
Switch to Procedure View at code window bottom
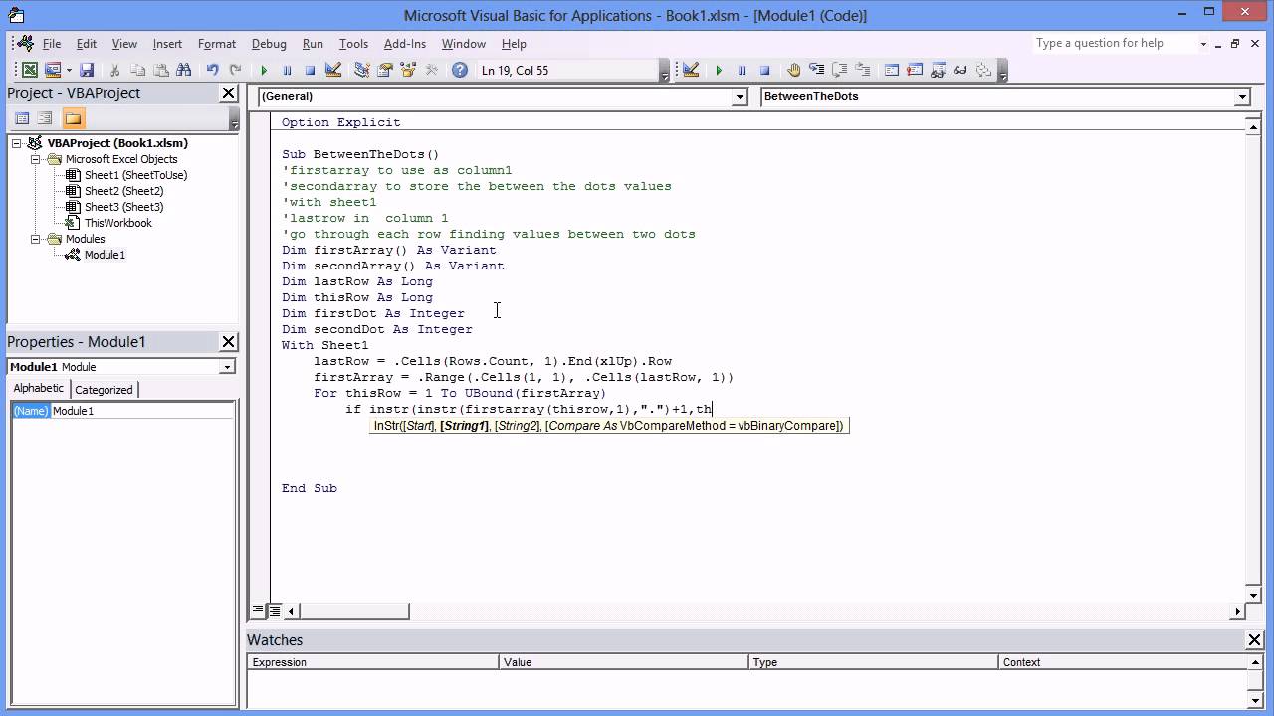click(258, 610)
